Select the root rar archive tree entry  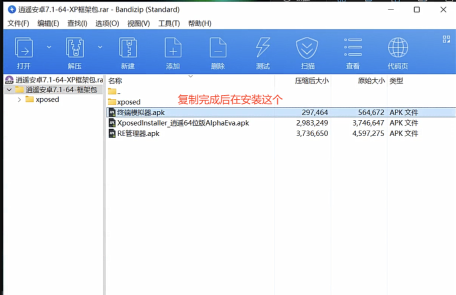click(59, 79)
